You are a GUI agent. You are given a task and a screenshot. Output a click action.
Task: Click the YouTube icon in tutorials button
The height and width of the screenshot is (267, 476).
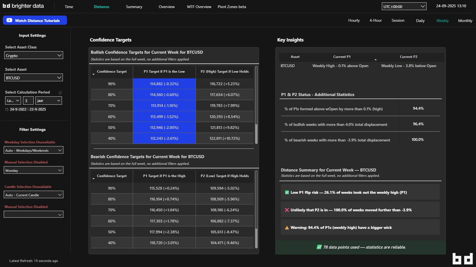point(9,21)
